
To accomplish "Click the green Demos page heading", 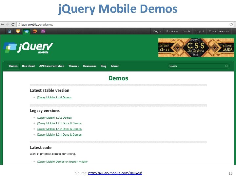I will 118,78.
